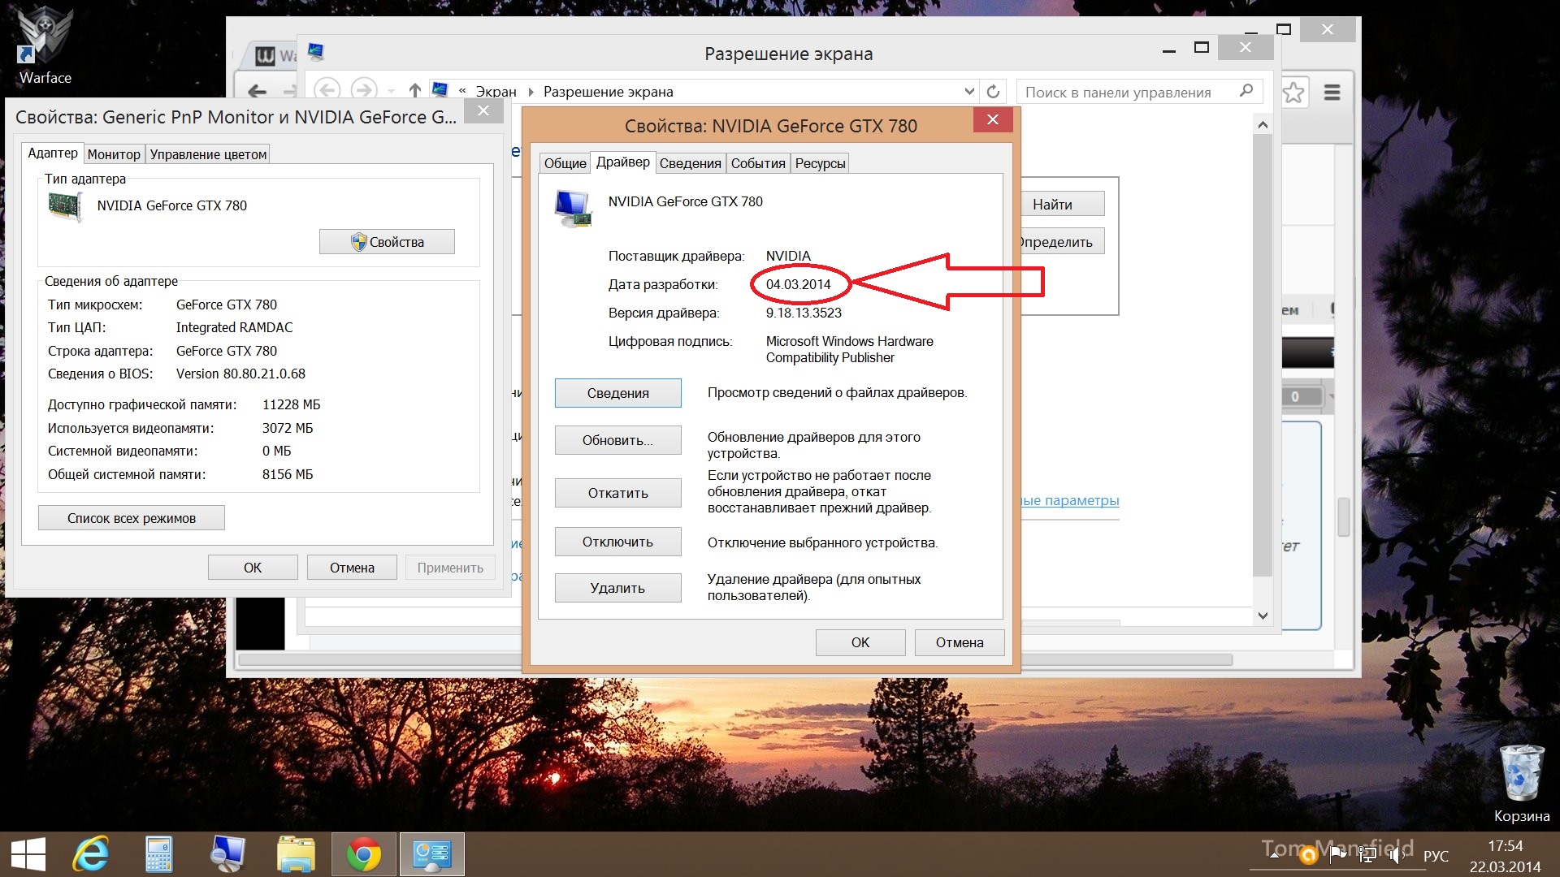Open the Общие tab
Viewport: 1560px width, 877px height.
(565, 163)
